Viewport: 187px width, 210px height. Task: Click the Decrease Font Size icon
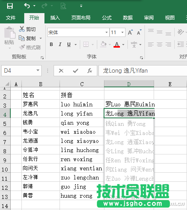(139, 32)
